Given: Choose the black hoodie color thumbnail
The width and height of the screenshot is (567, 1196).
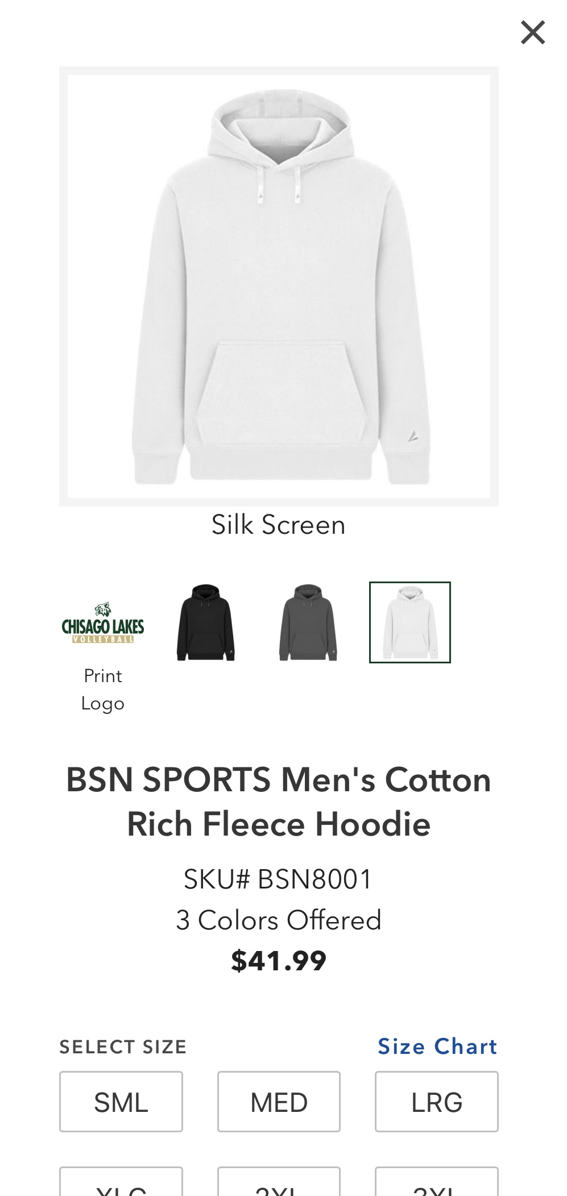Looking at the screenshot, I should [205, 622].
